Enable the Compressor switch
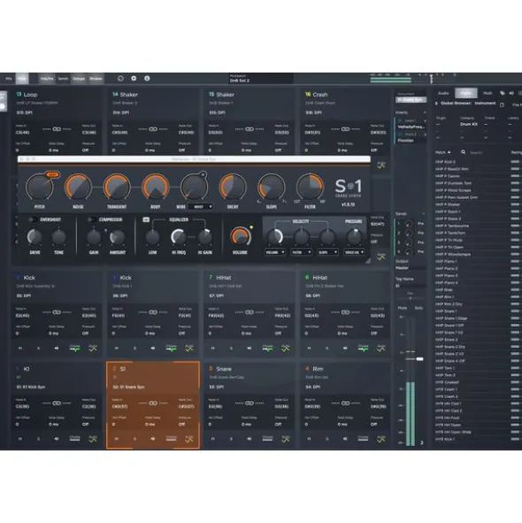The image size is (522, 523). click(92, 219)
